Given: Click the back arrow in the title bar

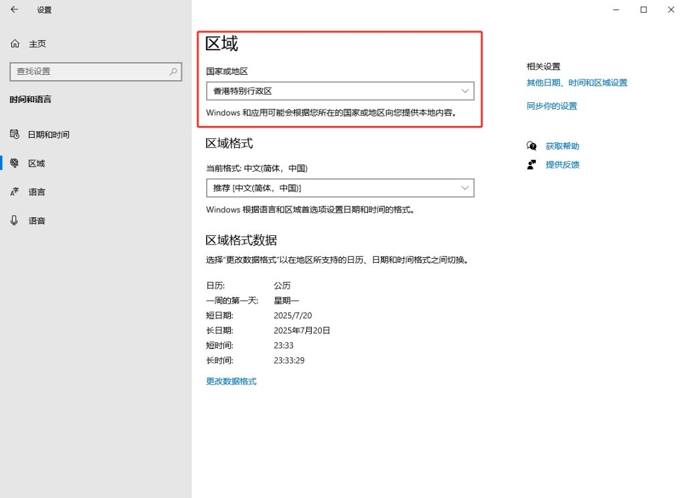Looking at the screenshot, I should (x=15, y=10).
